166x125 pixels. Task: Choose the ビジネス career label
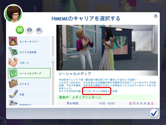pos(24,84)
